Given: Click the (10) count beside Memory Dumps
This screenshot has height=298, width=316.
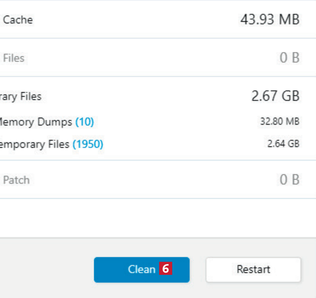Looking at the screenshot, I should click(84, 122).
